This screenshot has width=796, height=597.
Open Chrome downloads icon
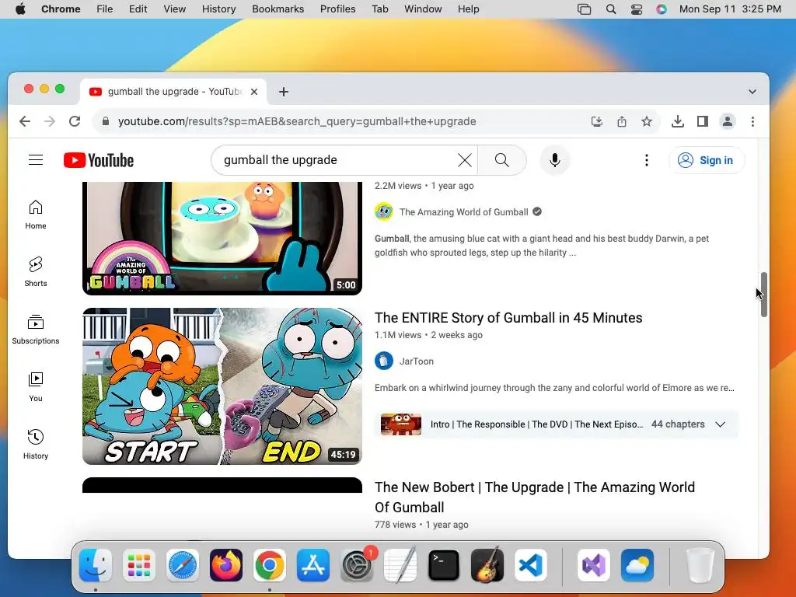(678, 121)
